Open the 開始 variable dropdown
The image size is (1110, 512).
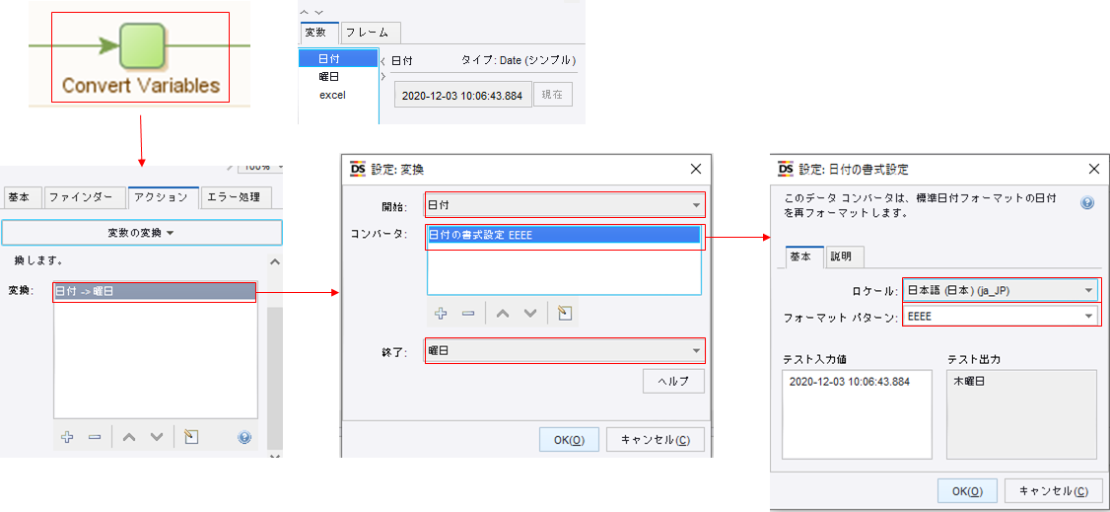(696, 205)
